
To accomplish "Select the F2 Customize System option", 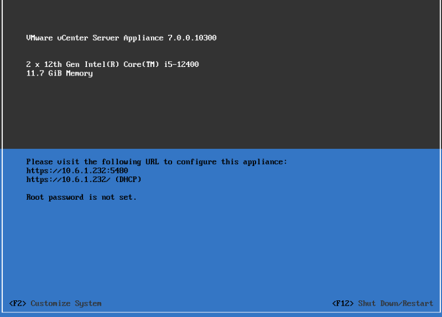I will coord(55,303).
